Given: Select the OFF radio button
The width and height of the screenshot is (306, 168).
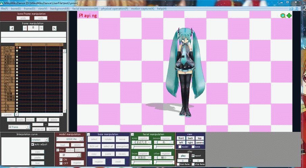Looking at the screenshot, I should point(61,163).
